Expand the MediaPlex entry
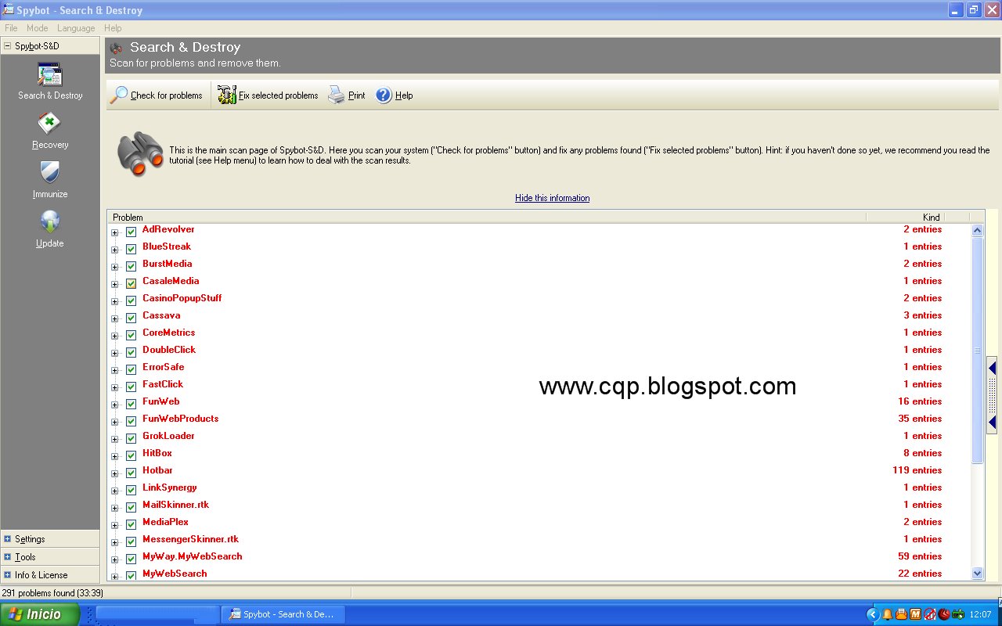This screenshot has width=1002, height=626. pyautogui.click(x=114, y=526)
